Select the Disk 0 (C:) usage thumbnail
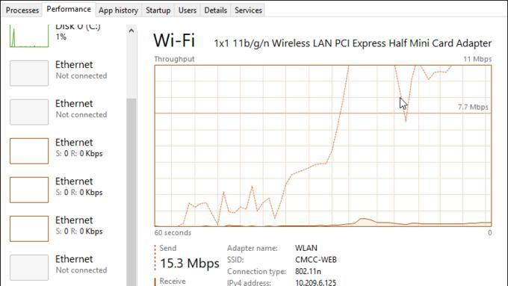The height and width of the screenshot is (286, 508). click(29, 37)
